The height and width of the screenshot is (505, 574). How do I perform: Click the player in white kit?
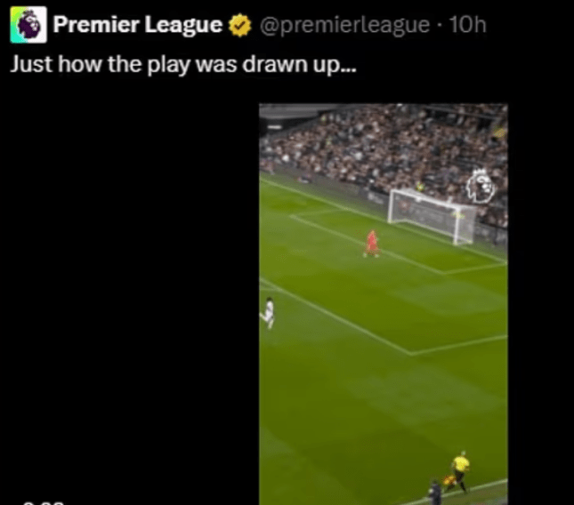click(x=269, y=313)
